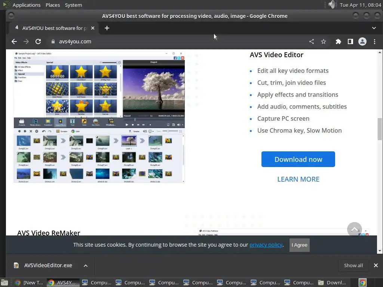Click the scroll-to-top circular arrow button
This screenshot has width=383, height=287.
point(355,229)
